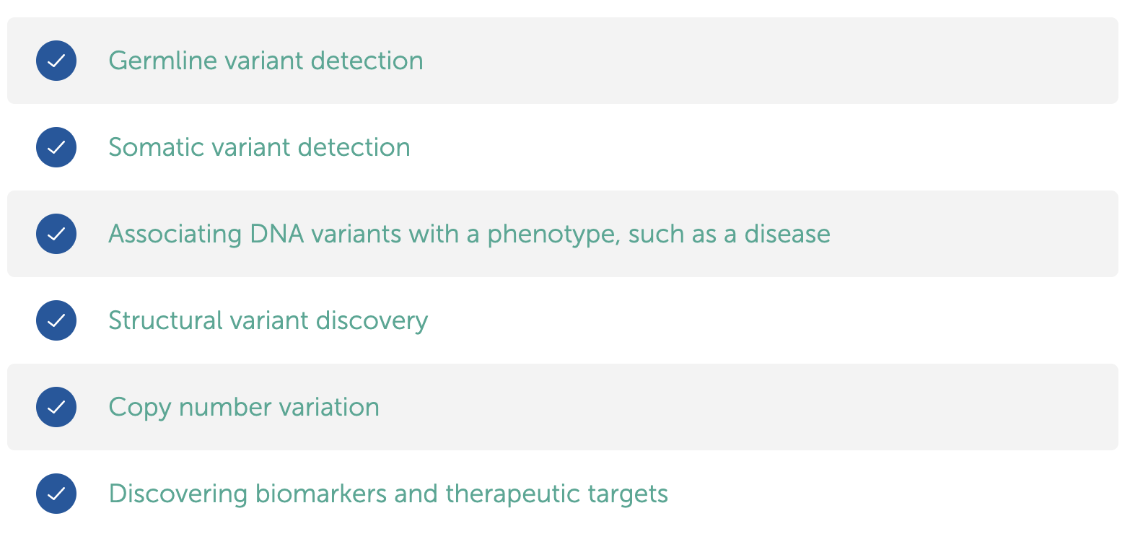Image resolution: width=1130 pixels, height=547 pixels.
Task: Click blank gray area of Associating DNA row
Action: pyautogui.click(x=974, y=234)
